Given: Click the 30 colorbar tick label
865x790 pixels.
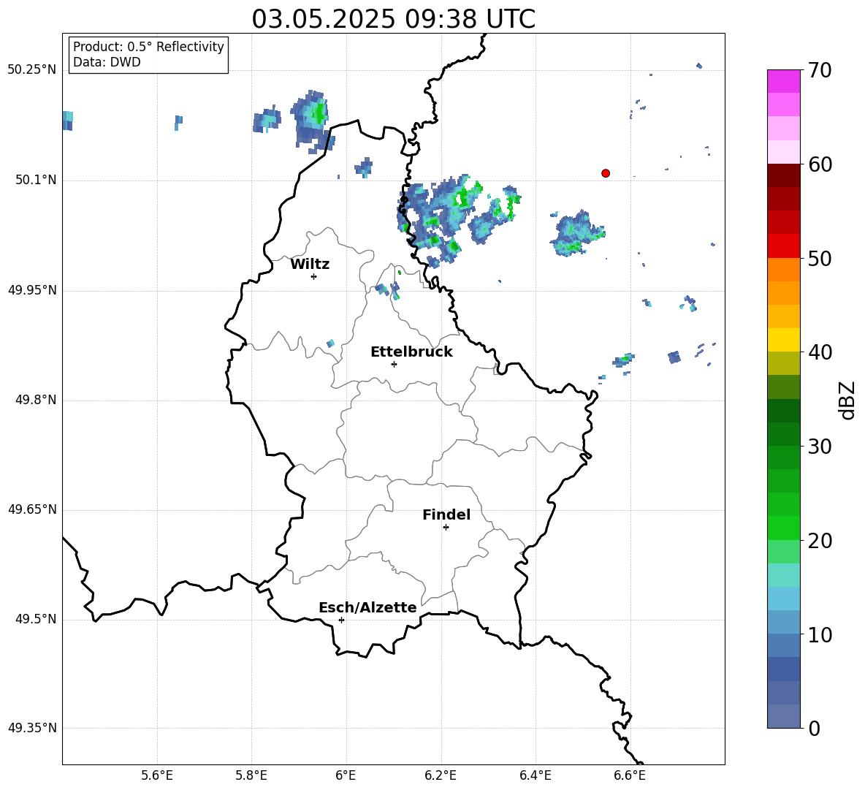Looking at the screenshot, I should pyautogui.click(x=820, y=447).
